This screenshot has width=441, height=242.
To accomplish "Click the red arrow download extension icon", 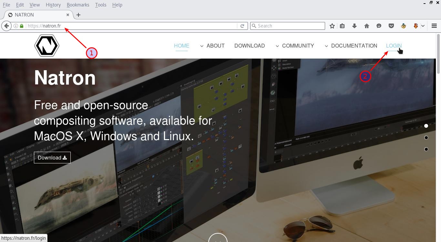I will pos(416,26).
